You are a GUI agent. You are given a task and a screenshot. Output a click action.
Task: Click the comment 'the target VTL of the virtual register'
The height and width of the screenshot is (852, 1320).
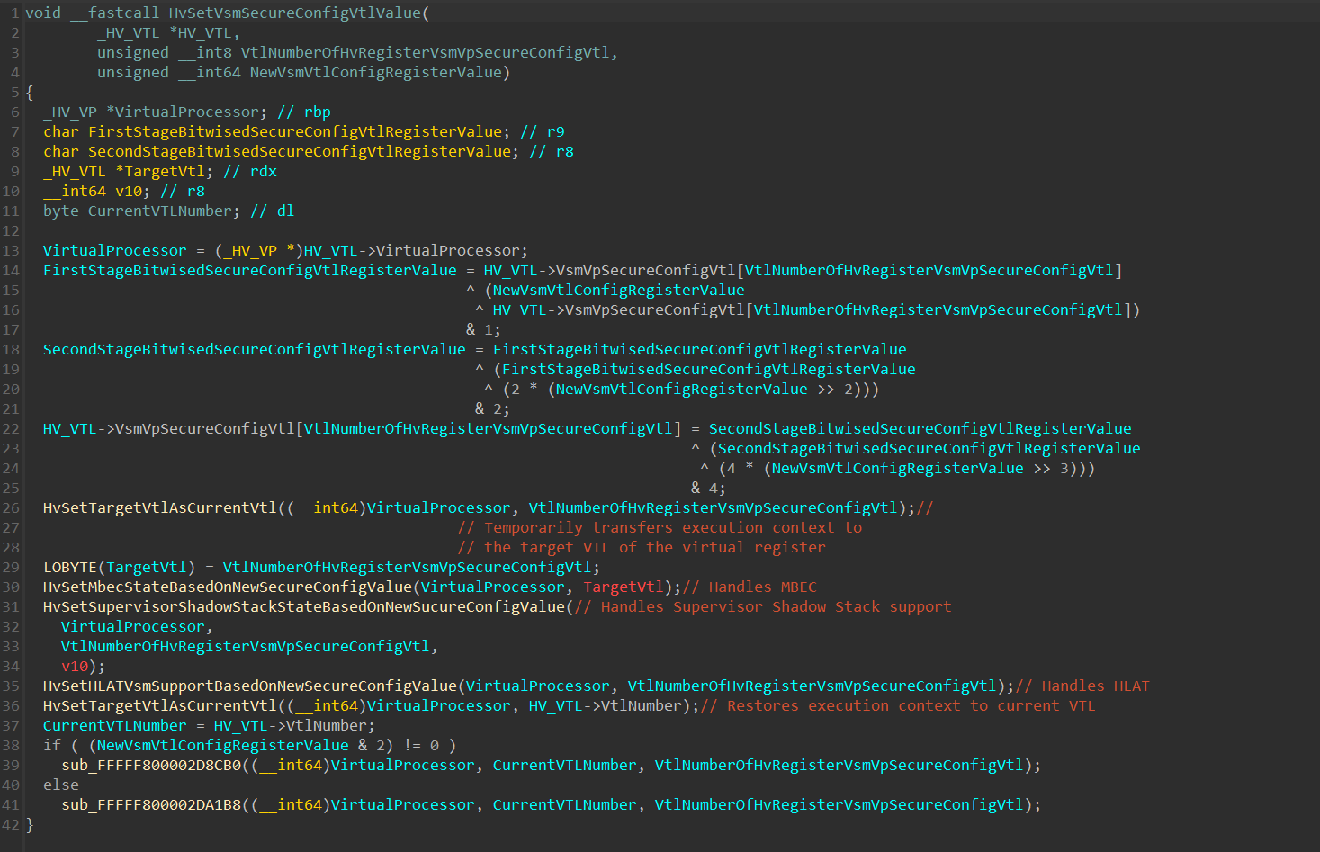click(641, 547)
